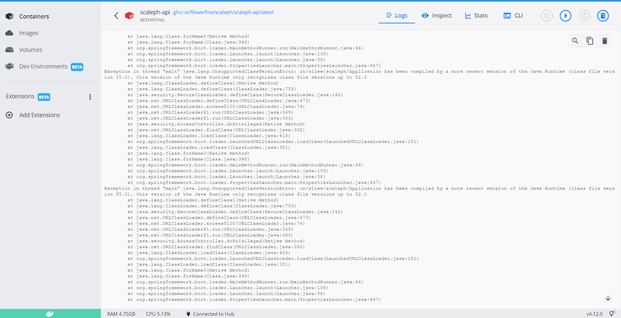This screenshot has width=621, height=318.
Task: Open container in browser
Action: (x=547, y=15)
